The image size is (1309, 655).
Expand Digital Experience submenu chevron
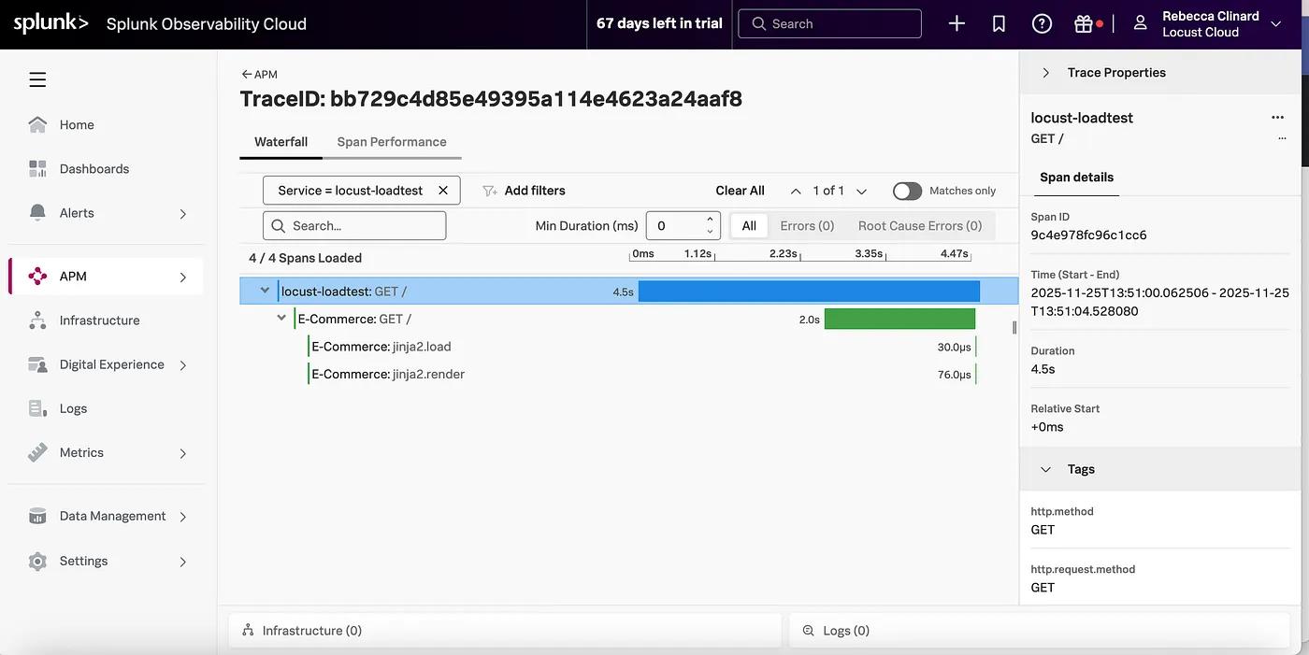[183, 365]
